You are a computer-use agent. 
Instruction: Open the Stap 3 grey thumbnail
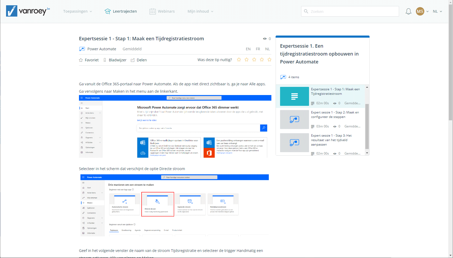tap(295, 143)
